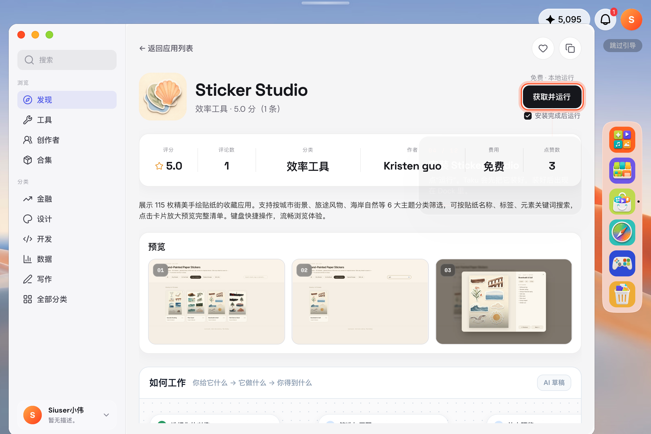Viewport: 651px width, 434px height.
Task: Click the wrench icon beside 工具
Action: pyautogui.click(x=28, y=120)
